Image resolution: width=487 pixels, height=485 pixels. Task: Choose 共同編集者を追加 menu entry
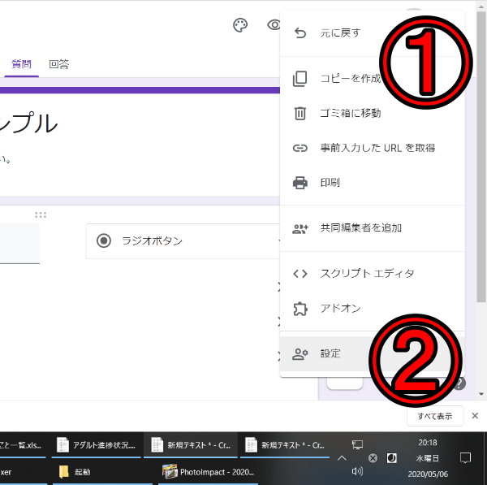360,228
